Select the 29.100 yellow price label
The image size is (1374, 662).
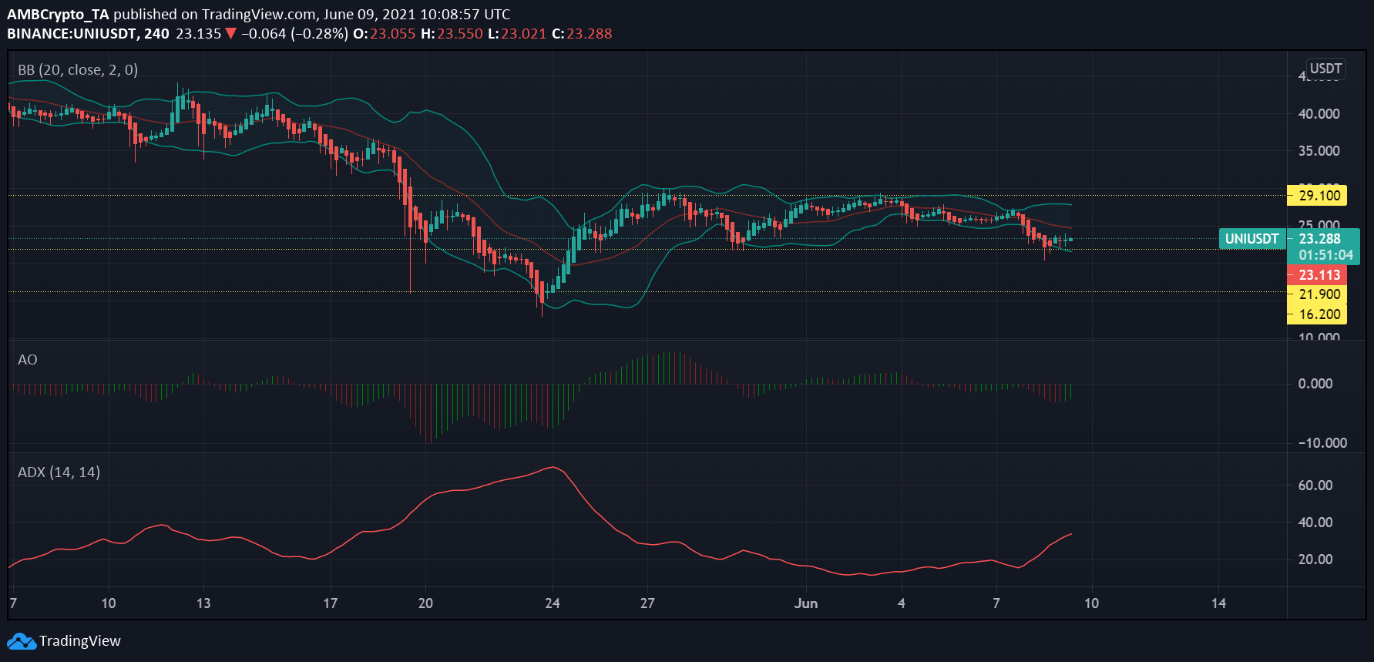[x=1317, y=196]
